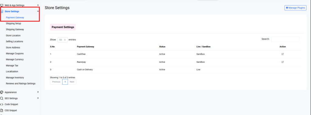Click the Previous pagination button

[x=56, y=82]
